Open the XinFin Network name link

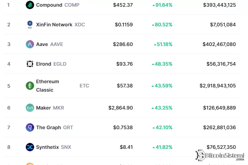coord(54,25)
